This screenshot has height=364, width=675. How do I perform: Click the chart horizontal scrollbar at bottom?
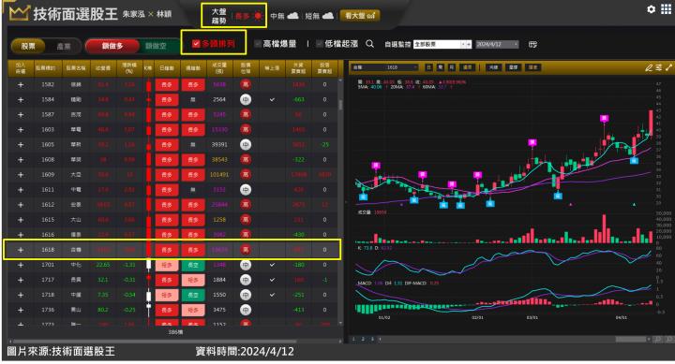pos(632,340)
